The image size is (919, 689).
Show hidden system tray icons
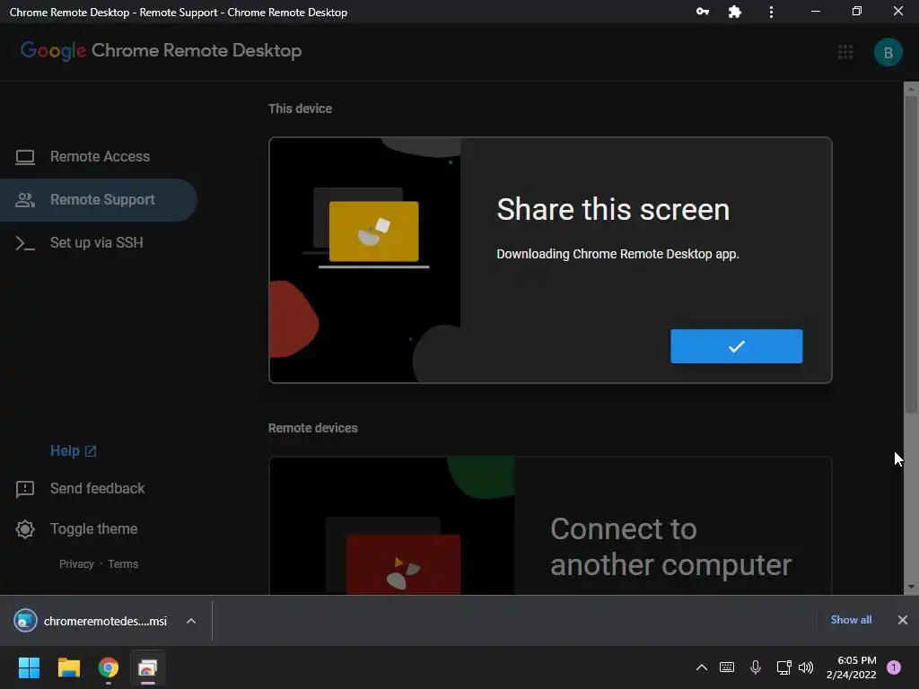tap(701, 667)
